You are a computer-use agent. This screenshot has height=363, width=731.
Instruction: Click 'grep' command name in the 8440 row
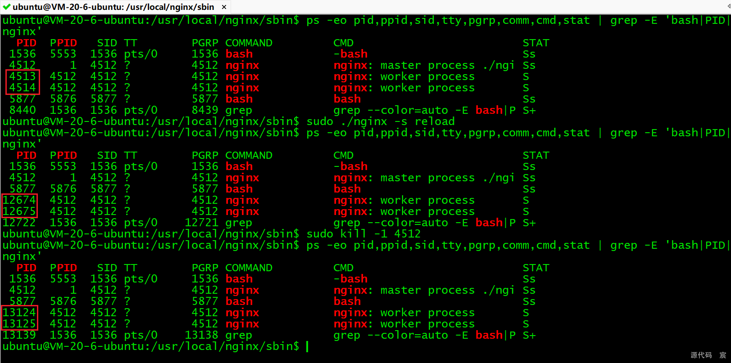click(239, 111)
